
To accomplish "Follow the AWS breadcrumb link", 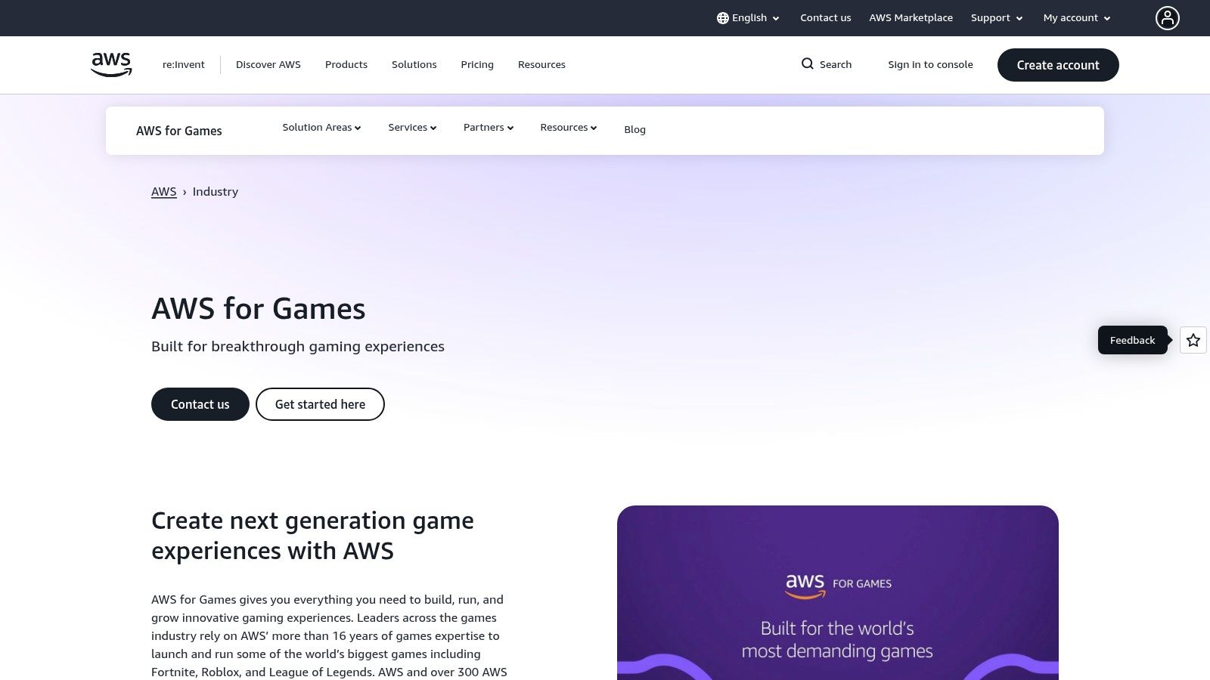I will pyautogui.click(x=163, y=191).
